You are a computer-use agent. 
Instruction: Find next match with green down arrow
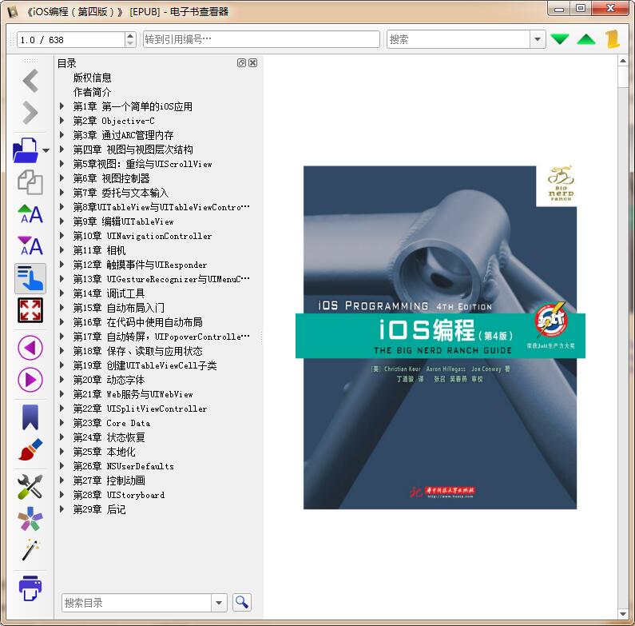[560, 39]
